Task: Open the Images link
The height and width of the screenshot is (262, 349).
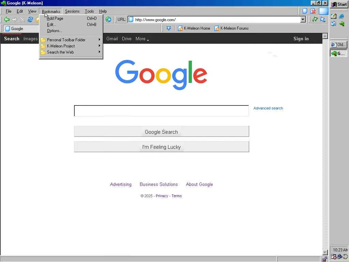Action: (30, 39)
